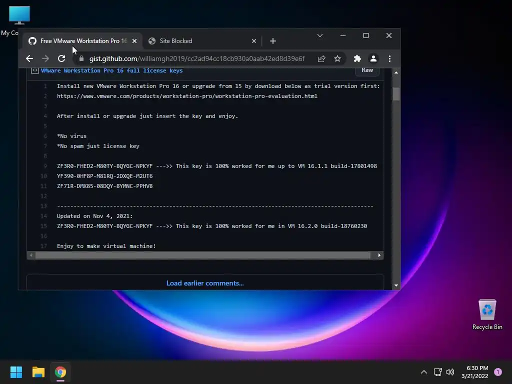The image size is (512, 384).
Task: Open the Chrome extensions puzzle icon
Action: tap(357, 58)
